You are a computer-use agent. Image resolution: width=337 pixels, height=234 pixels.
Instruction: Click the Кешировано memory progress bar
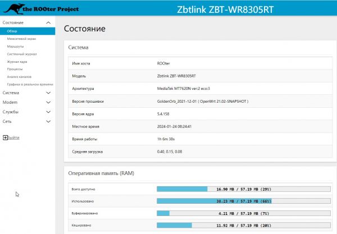coord(244,226)
